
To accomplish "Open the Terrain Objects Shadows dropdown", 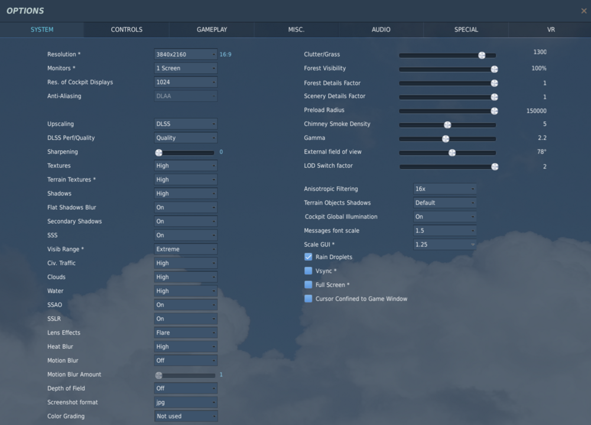I will [445, 203].
